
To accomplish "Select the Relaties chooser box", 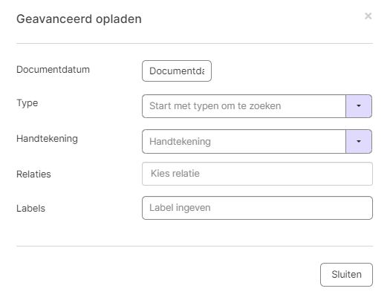I will [x=257, y=174].
